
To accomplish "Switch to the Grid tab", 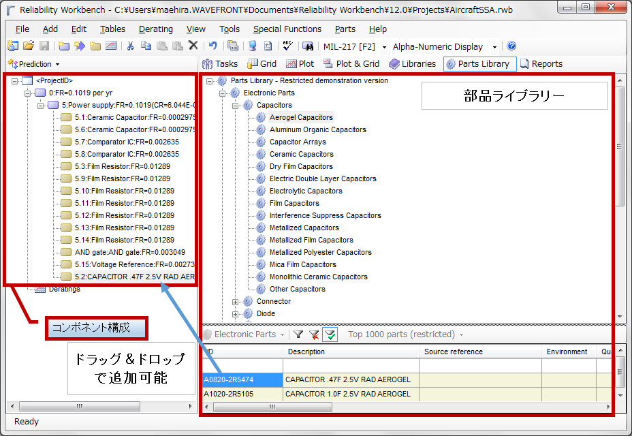I will pyautogui.click(x=262, y=64).
